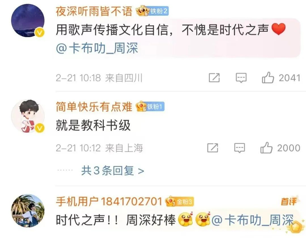Tap the comment text 就是教科书级

[x=93, y=126]
